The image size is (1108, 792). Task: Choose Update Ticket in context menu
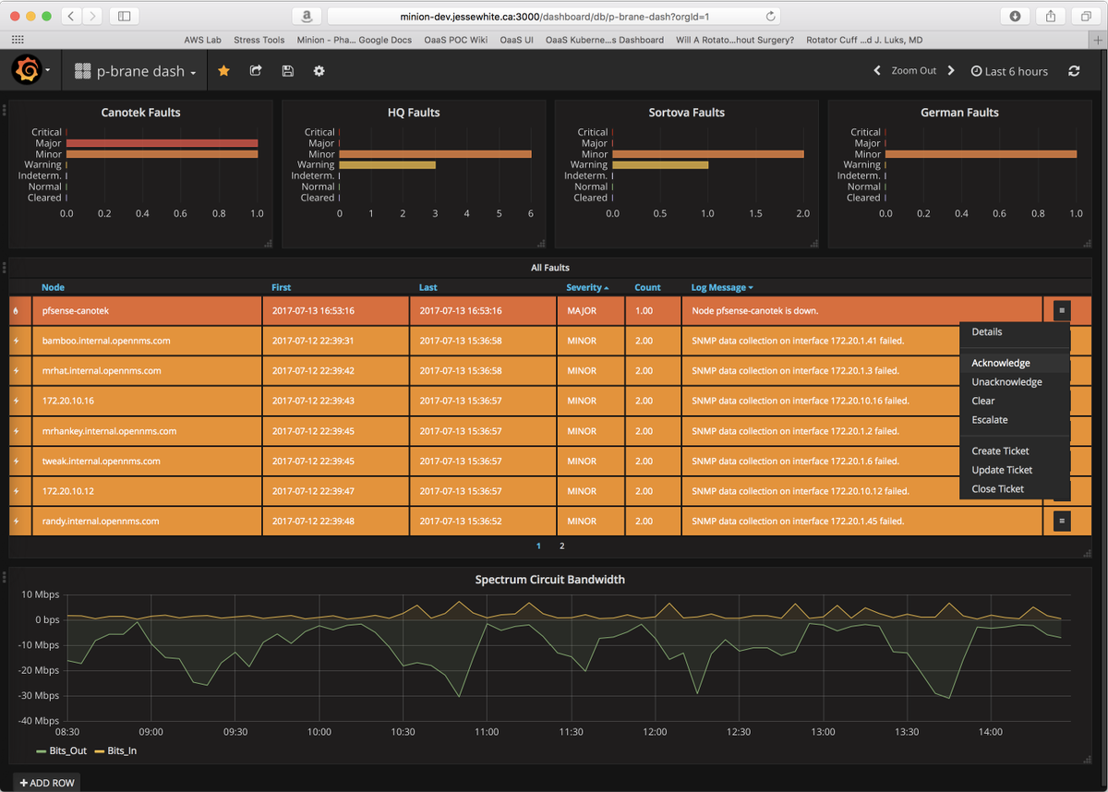pyautogui.click(x=1015, y=471)
